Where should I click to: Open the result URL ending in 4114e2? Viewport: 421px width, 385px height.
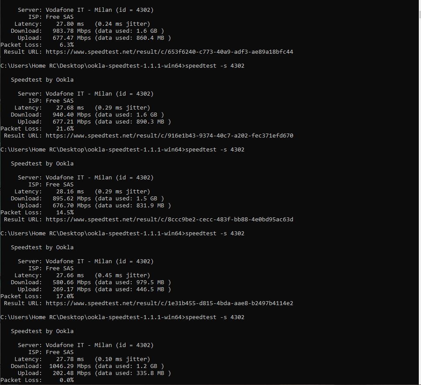pyautogui.click(x=169, y=303)
